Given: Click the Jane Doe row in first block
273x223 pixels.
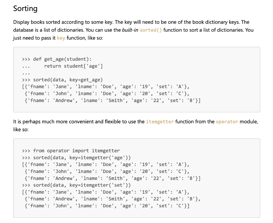Looking at the screenshot, I should 106,87.
